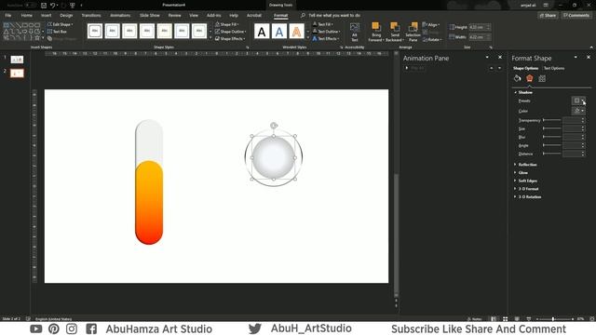Open the Acrobat ribbon tab
The width and height of the screenshot is (596, 335).
(254, 16)
